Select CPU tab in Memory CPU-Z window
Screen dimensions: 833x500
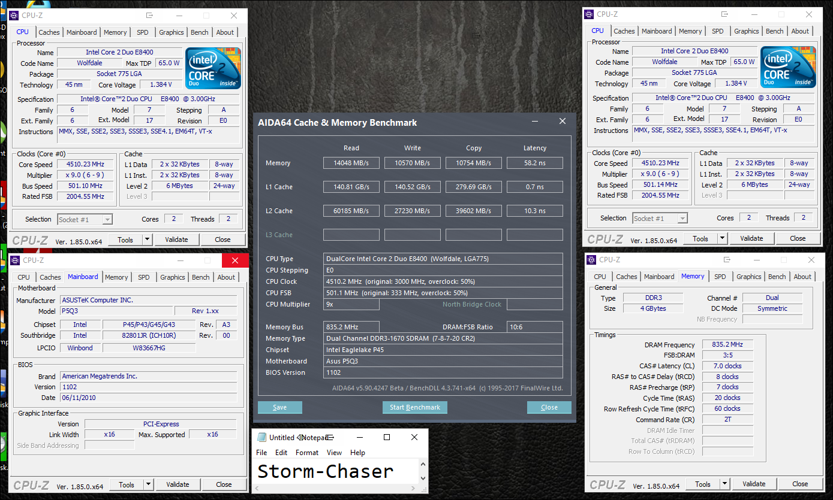click(600, 277)
